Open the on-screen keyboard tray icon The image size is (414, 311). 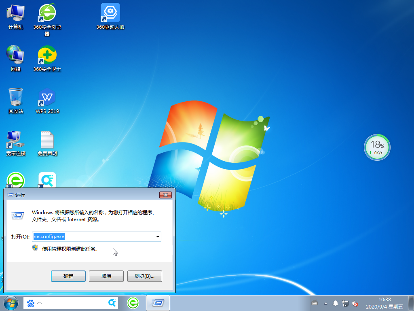[x=315, y=303]
